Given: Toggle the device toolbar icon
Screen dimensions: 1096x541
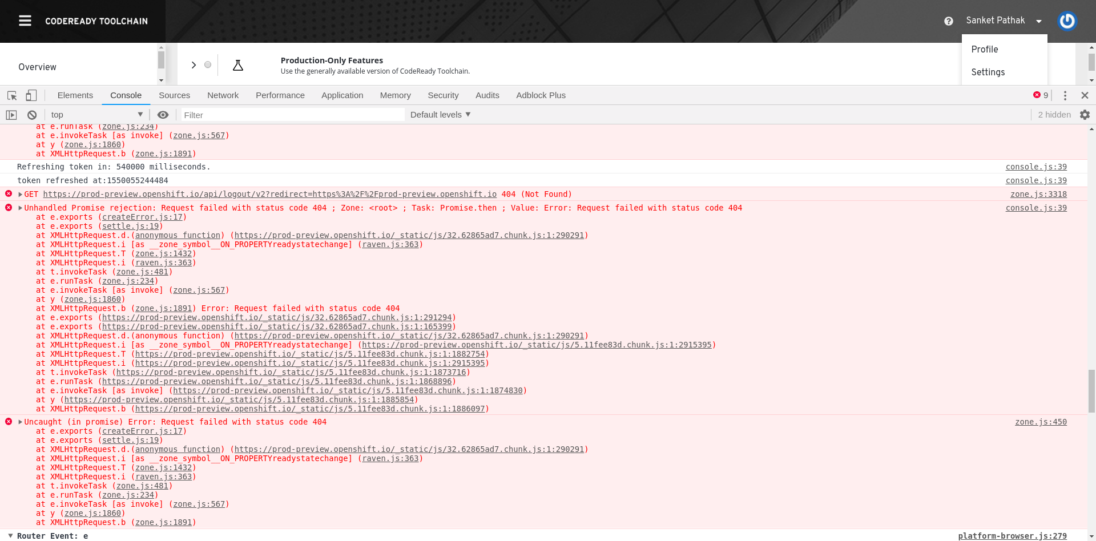Looking at the screenshot, I should pos(31,95).
